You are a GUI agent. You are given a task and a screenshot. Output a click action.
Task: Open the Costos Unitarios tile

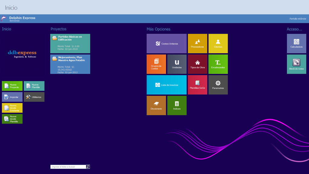167,43
